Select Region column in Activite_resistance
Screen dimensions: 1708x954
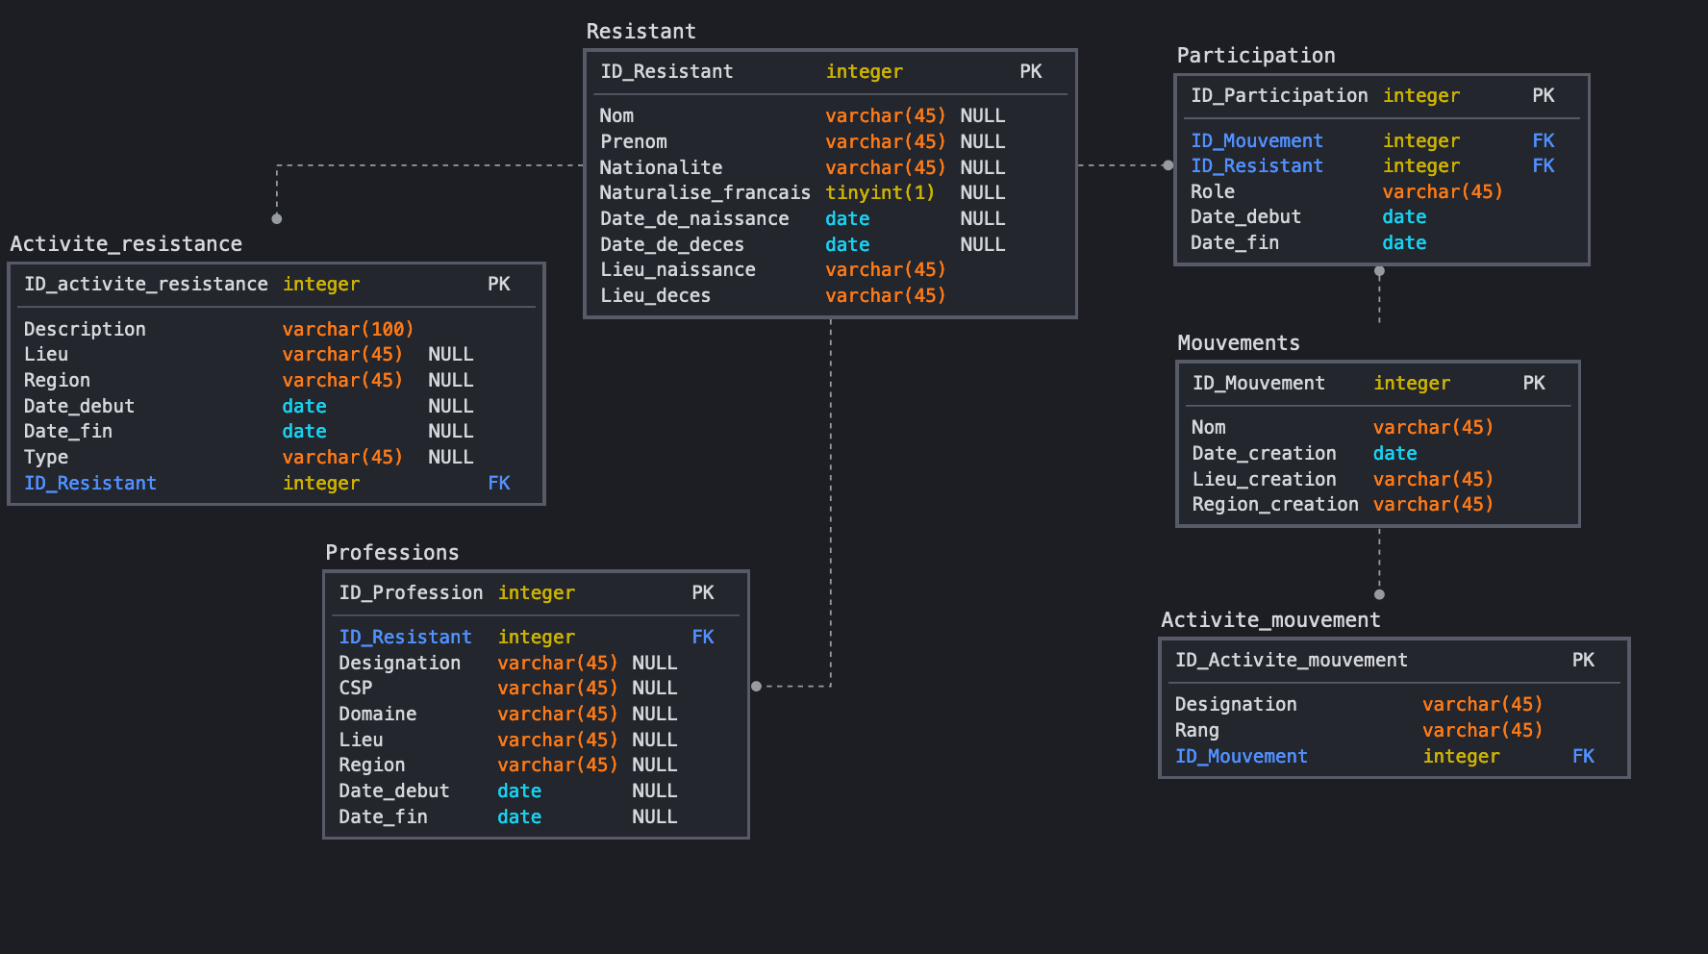(x=276, y=380)
